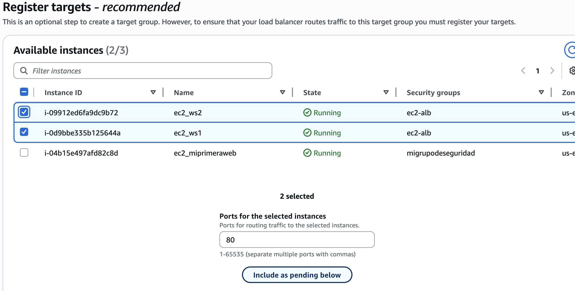This screenshot has height=291, width=575.
Task: Uncheck the ec2_ws2 instance checkbox
Action: pyautogui.click(x=24, y=112)
